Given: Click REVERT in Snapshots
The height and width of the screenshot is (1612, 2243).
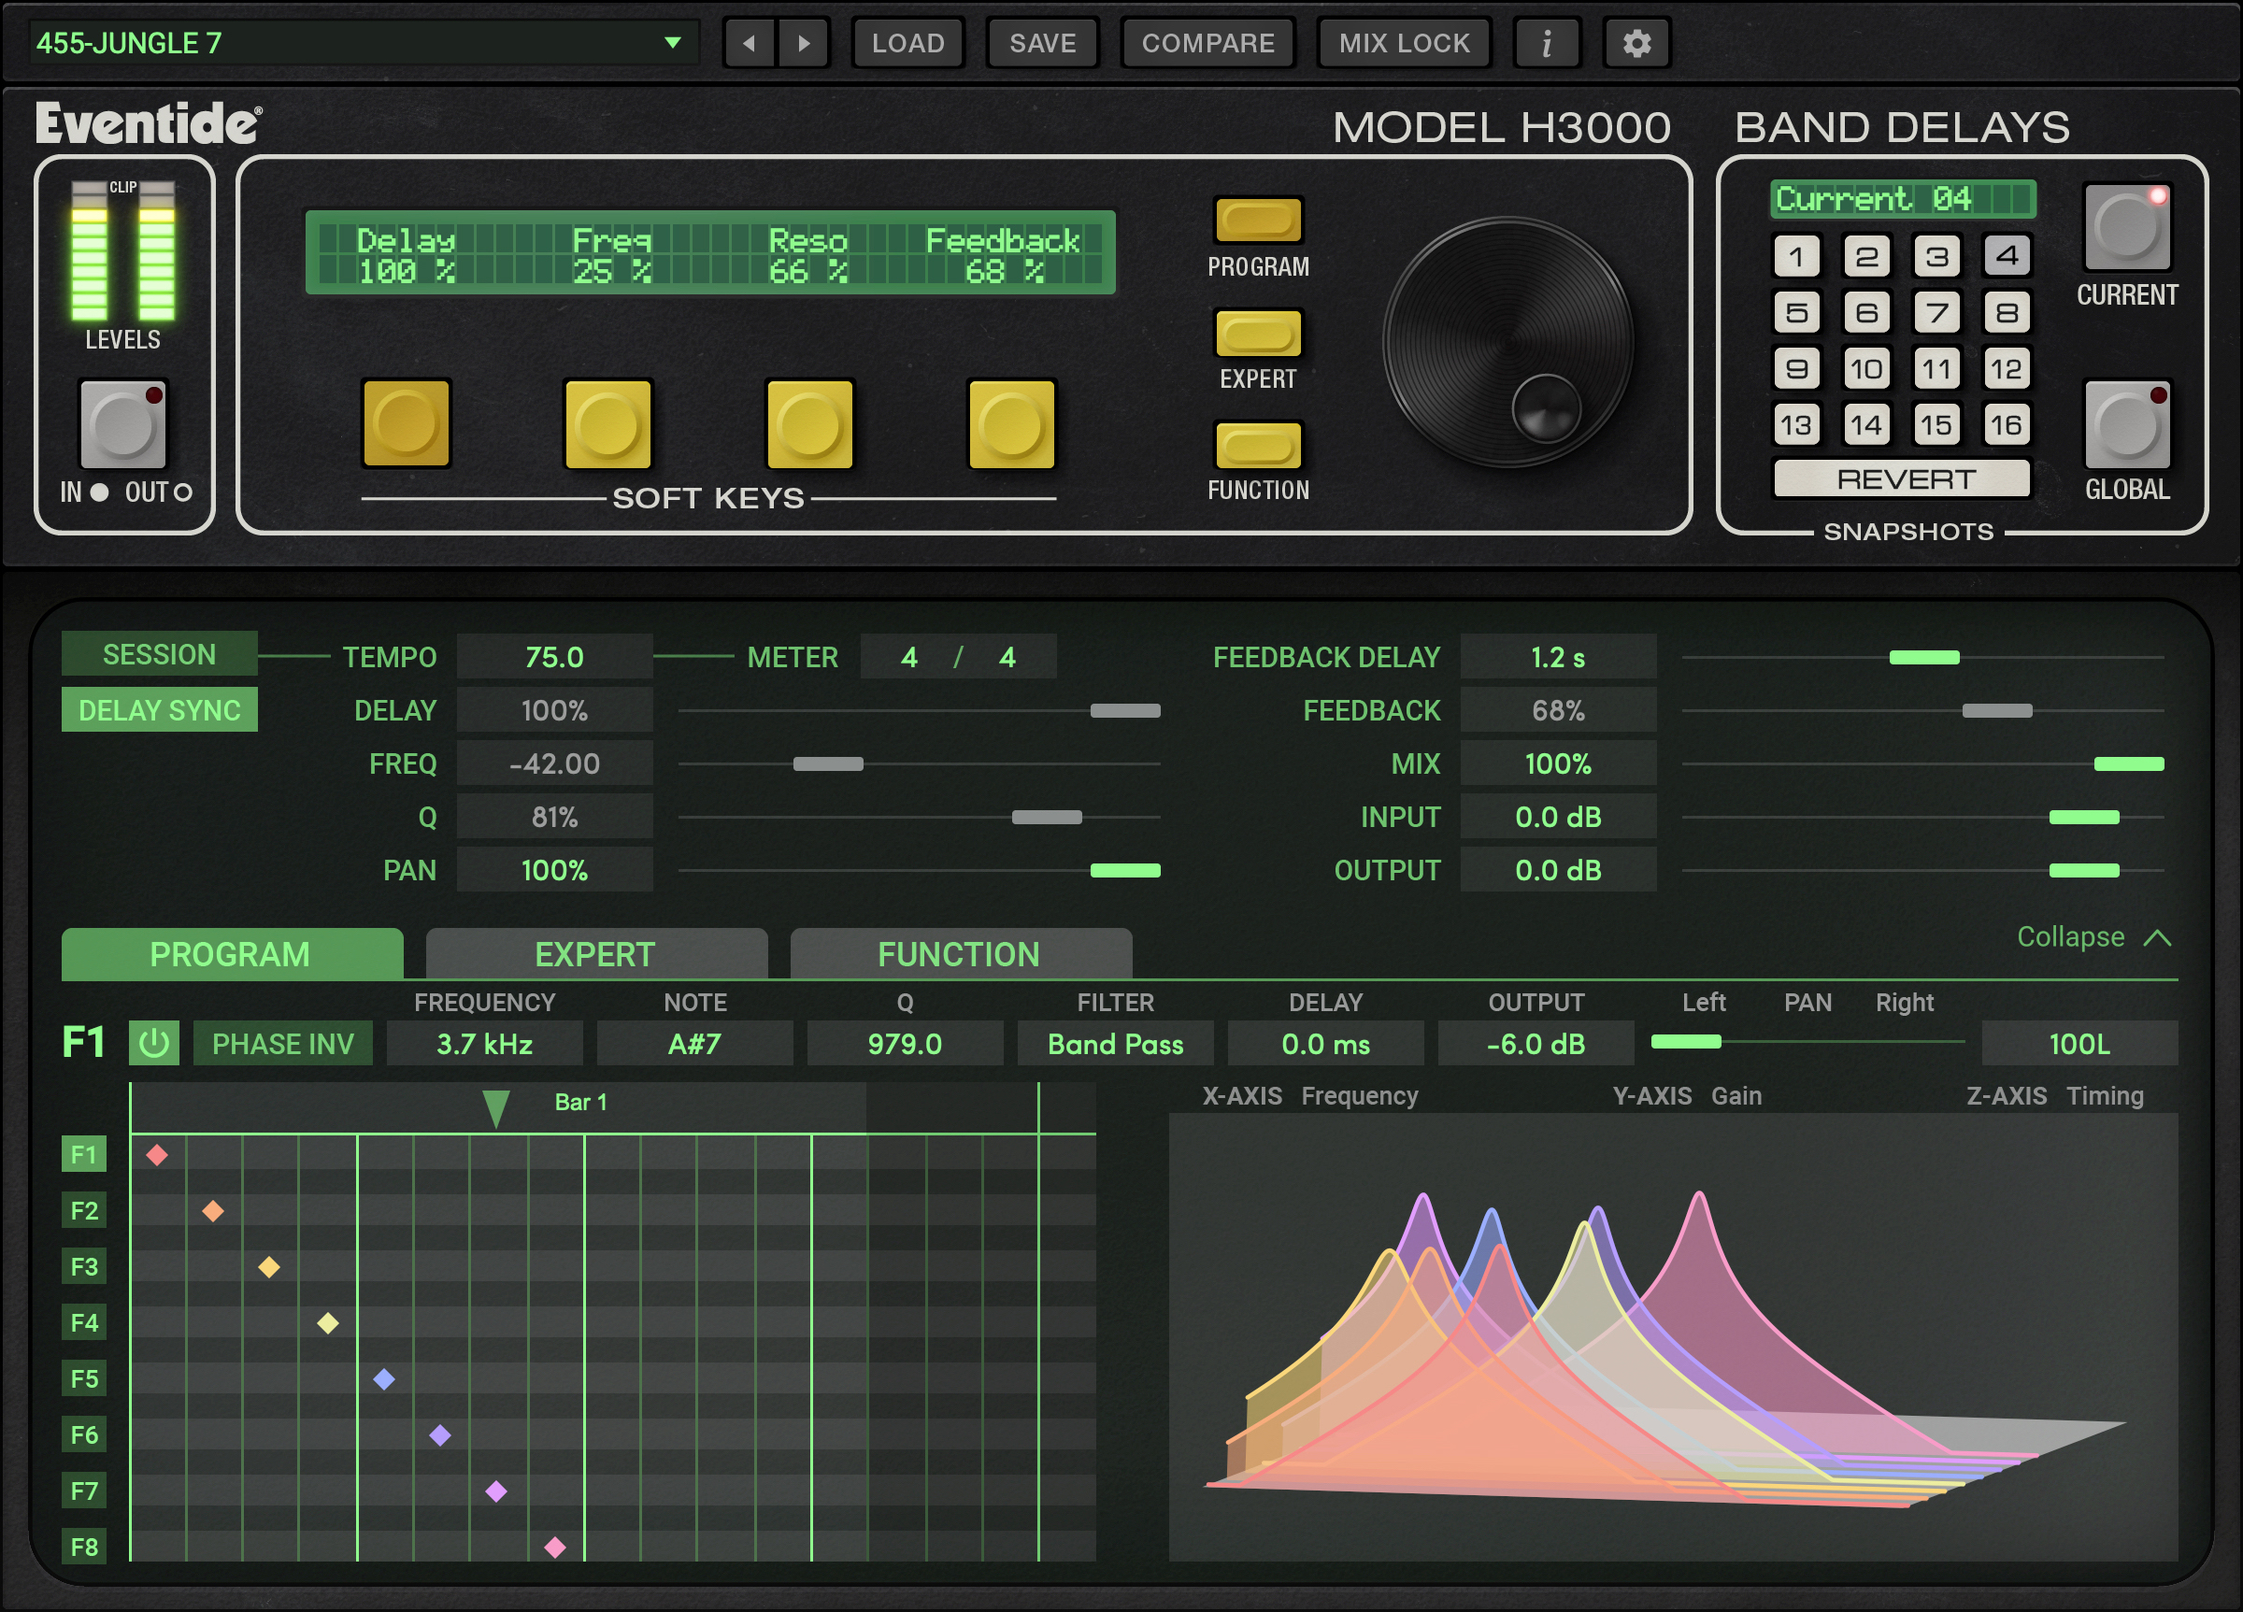Looking at the screenshot, I should coord(1902,479).
